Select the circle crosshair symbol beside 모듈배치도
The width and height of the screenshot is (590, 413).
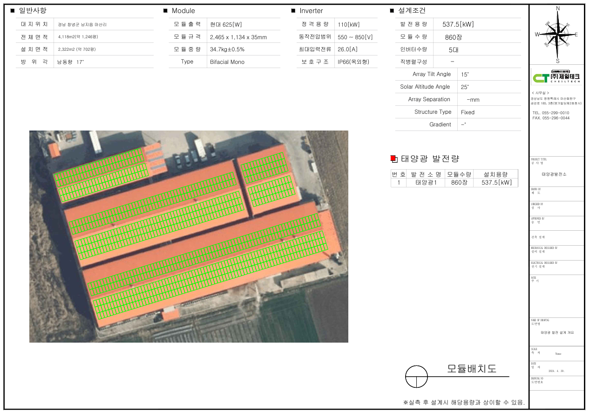pos(416,376)
